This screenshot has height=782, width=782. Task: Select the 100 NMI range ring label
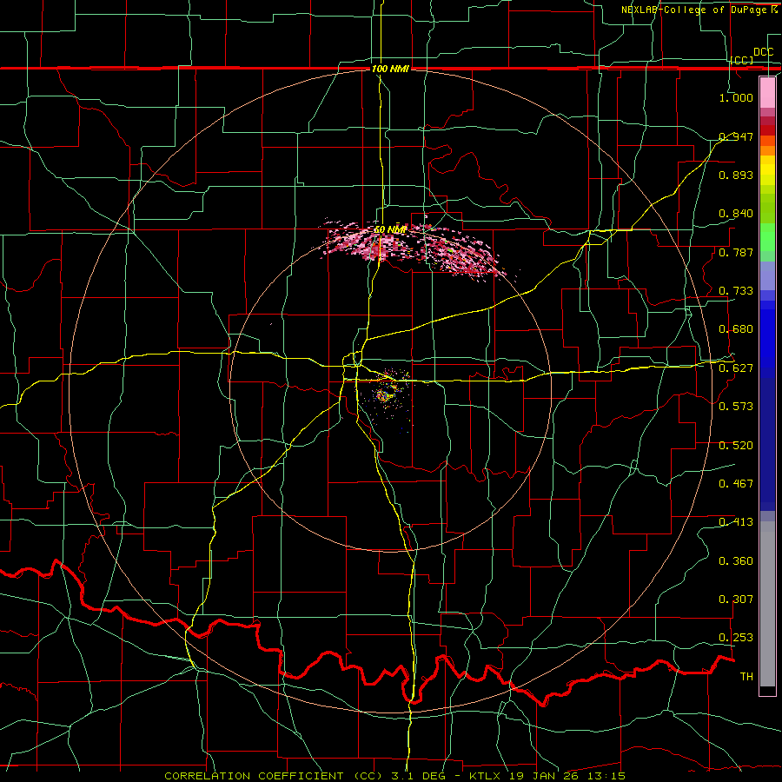(x=390, y=69)
